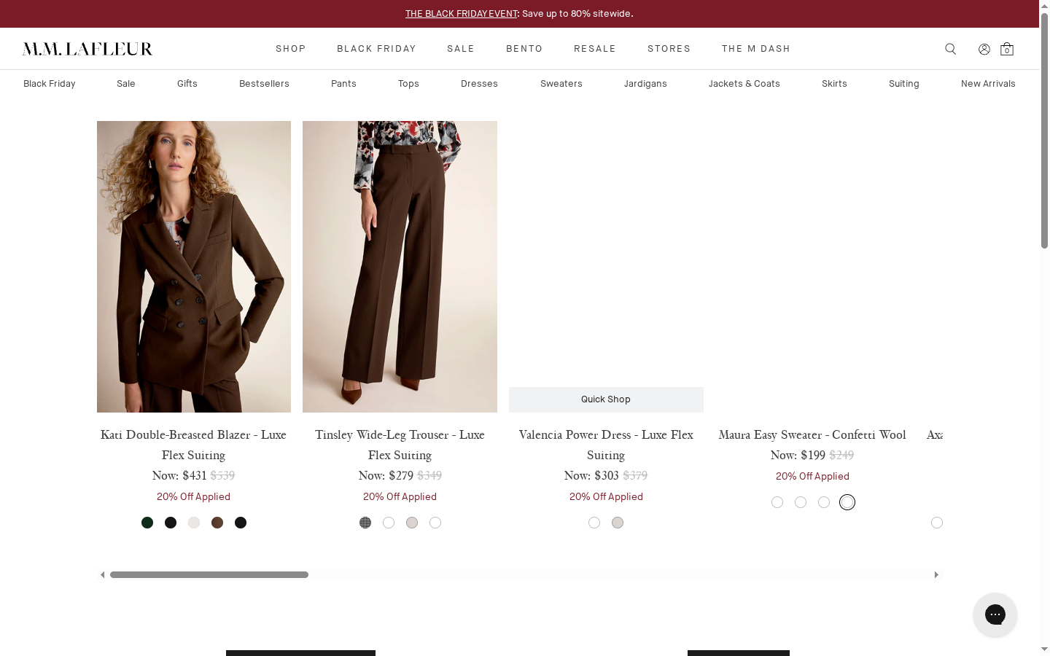Screen dimensions: 1050x656
Task: Open the search icon
Action: 950,49
